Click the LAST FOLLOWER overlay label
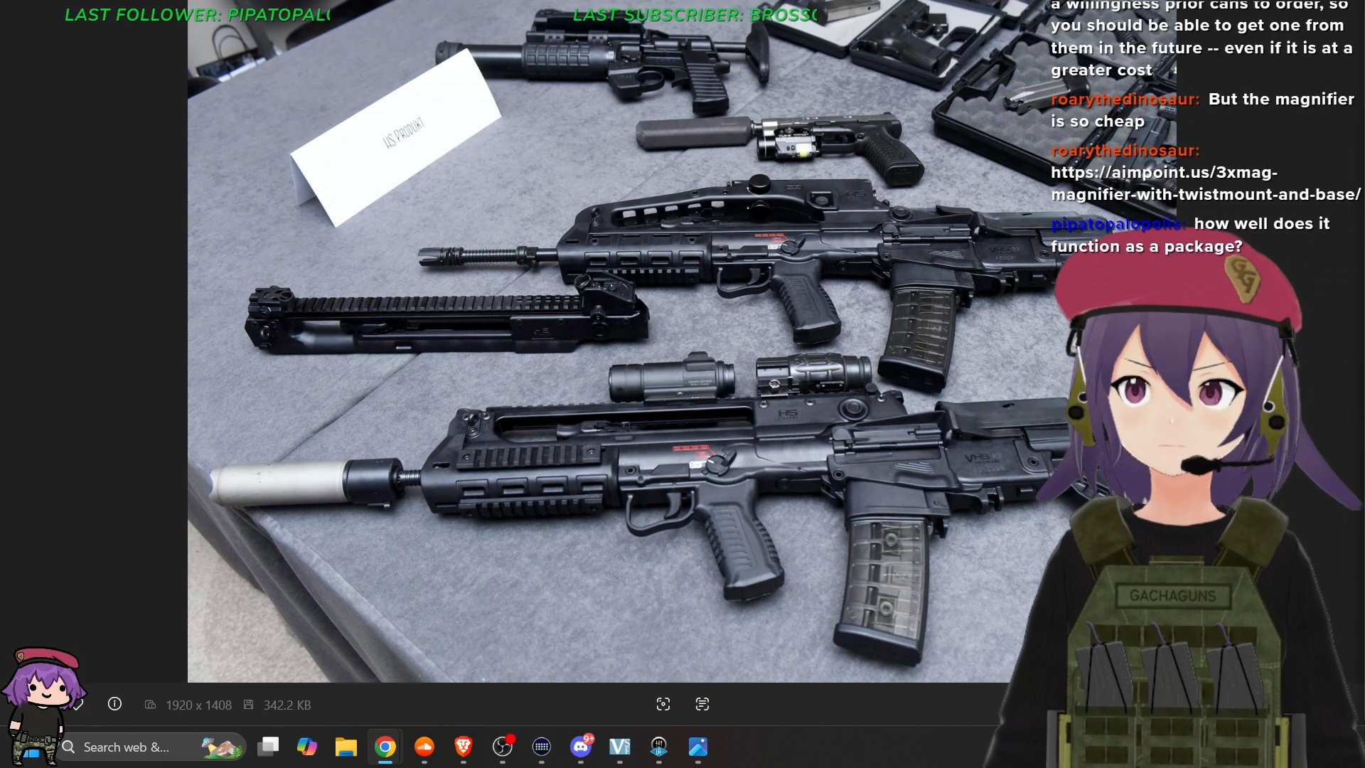This screenshot has height=768, width=1365. tap(198, 15)
